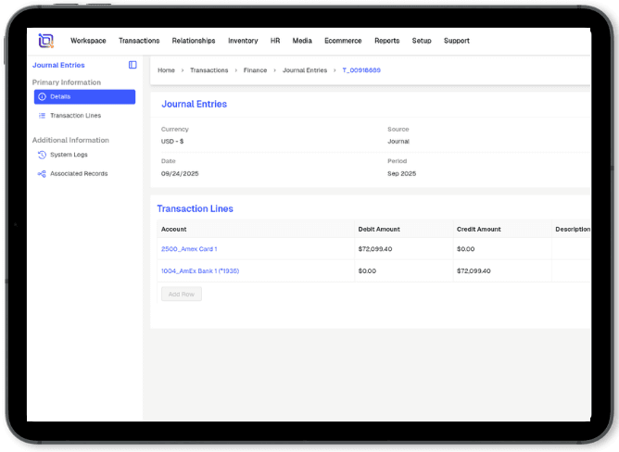
Task: Open the 2500_Amex Card 1 account link
Action: [x=189, y=249]
